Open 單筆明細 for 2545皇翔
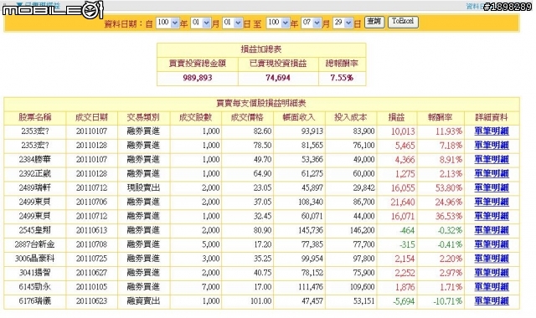Screen dimensions: 536x318 click(x=492, y=230)
